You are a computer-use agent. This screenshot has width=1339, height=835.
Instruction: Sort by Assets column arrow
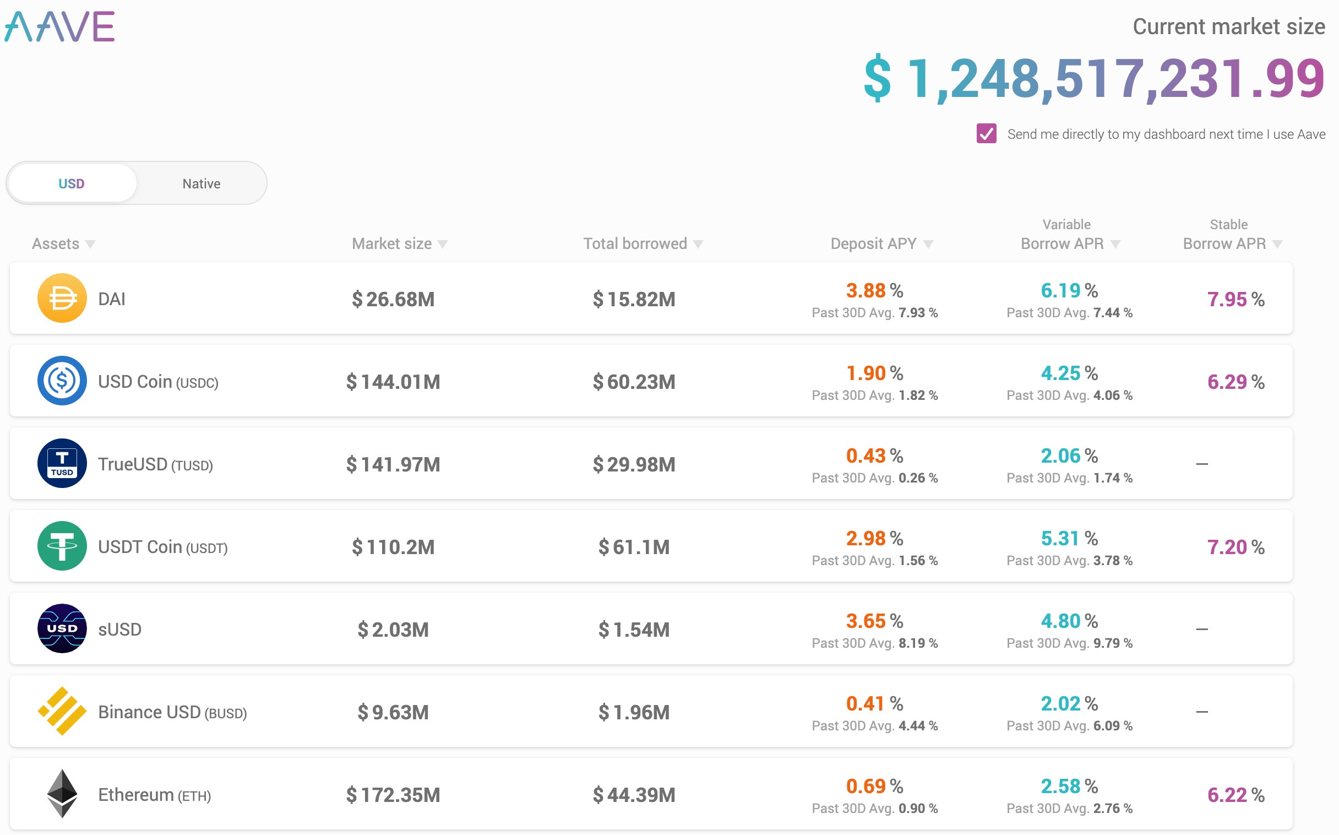coord(90,245)
